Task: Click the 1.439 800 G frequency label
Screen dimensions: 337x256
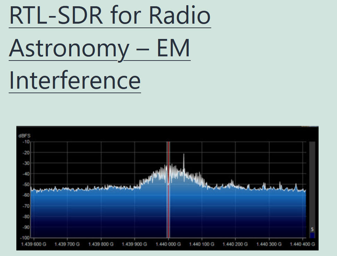Action: click(101, 245)
